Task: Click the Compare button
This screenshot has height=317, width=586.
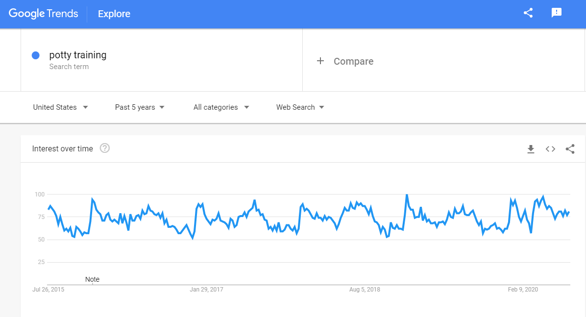Action: pos(353,61)
